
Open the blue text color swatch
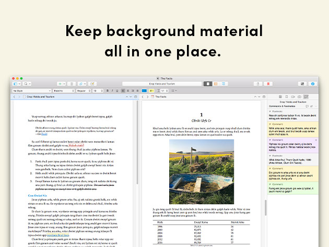click(x=144, y=91)
